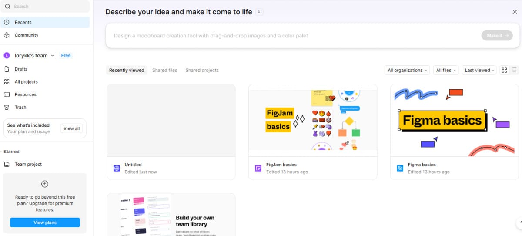This screenshot has width=522, height=236.
Task: Click the View all button
Action: [71, 128]
